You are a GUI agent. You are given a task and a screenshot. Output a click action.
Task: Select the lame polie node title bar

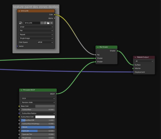(36, 11)
